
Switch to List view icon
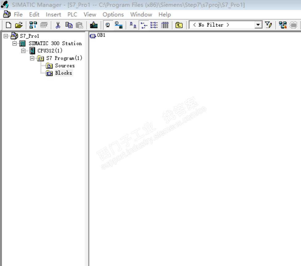click(154, 25)
